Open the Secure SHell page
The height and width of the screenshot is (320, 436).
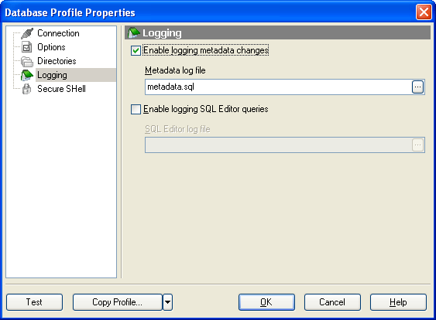pyautogui.click(x=61, y=89)
